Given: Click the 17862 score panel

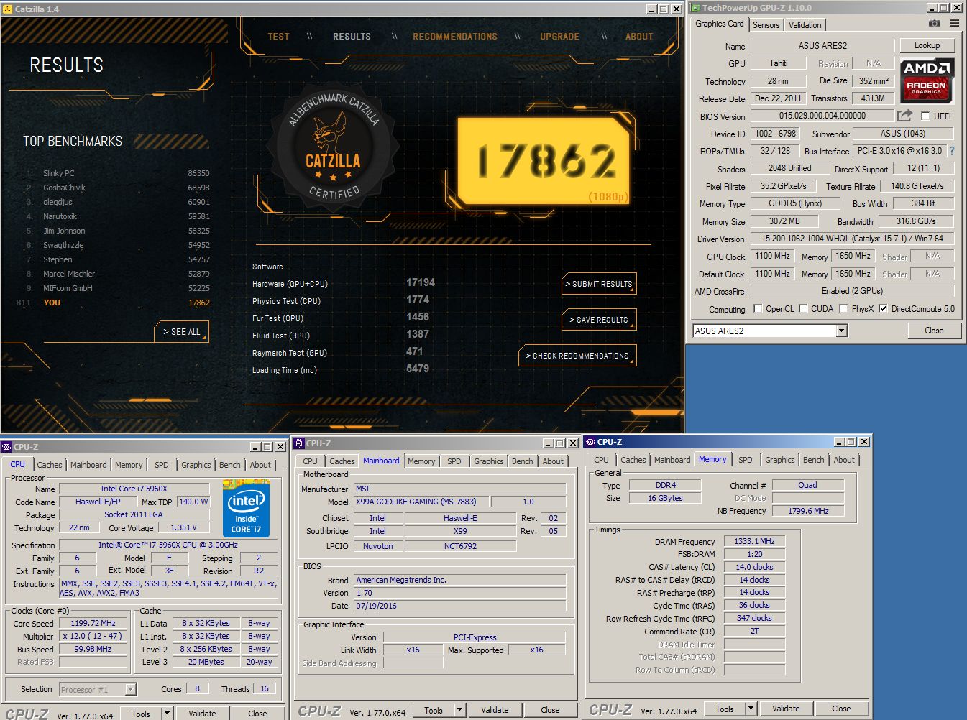Looking at the screenshot, I should pos(544,162).
